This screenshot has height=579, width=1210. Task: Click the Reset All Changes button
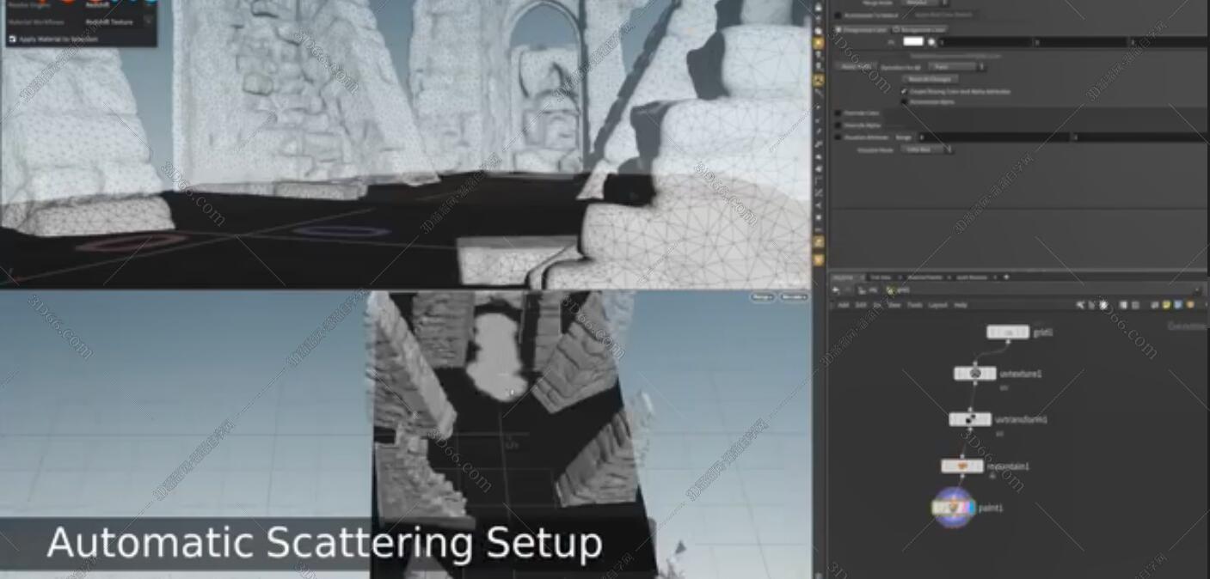928,79
